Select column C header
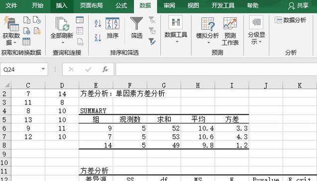Screen dimensions: 317x181 [x=28, y=86]
